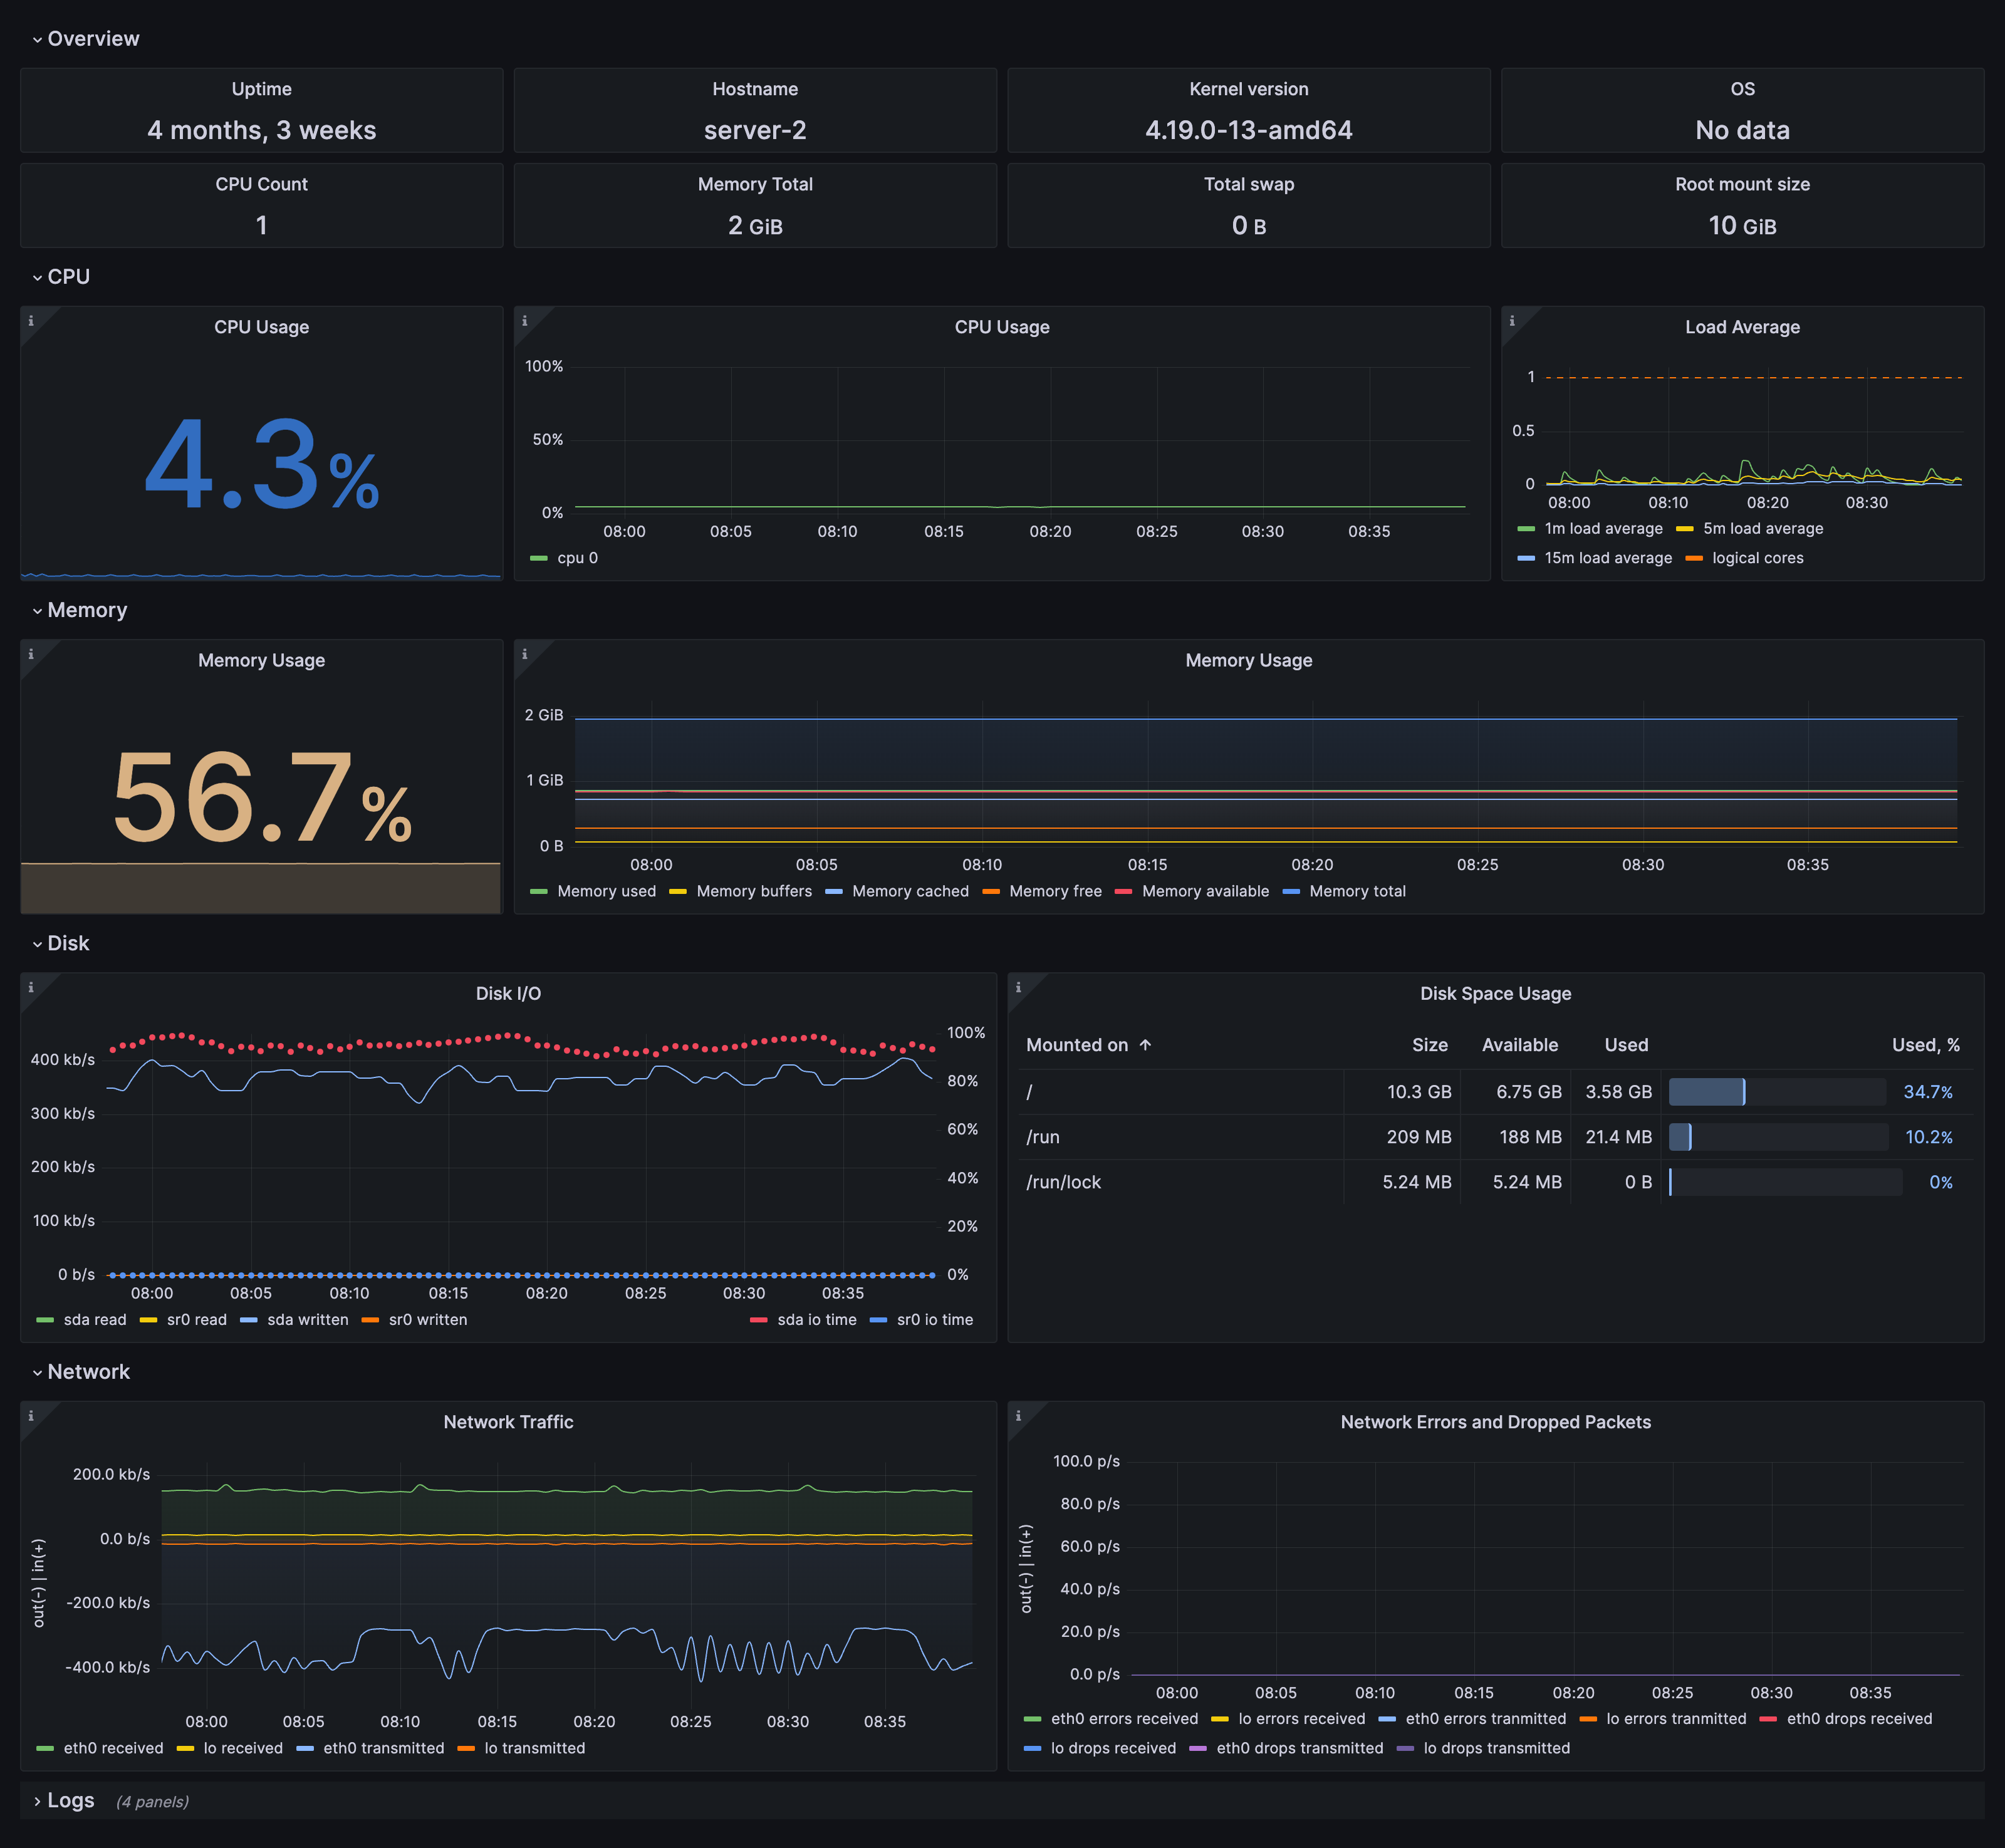Open the info icon on Network Traffic panel

pos(31,1415)
